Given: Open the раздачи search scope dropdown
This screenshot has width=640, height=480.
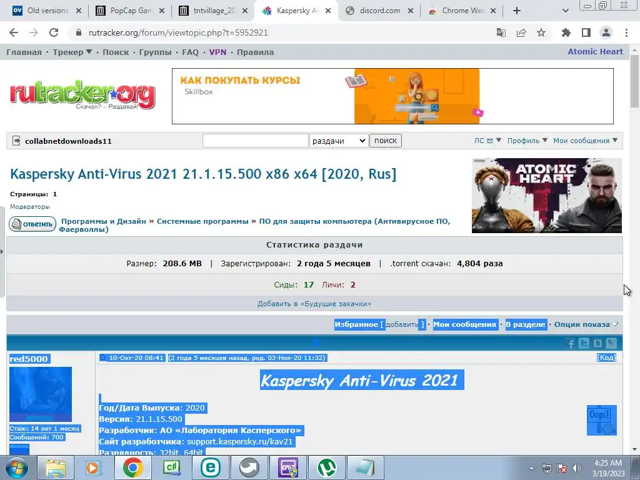Looking at the screenshot, I should click(x=339, y=141).
